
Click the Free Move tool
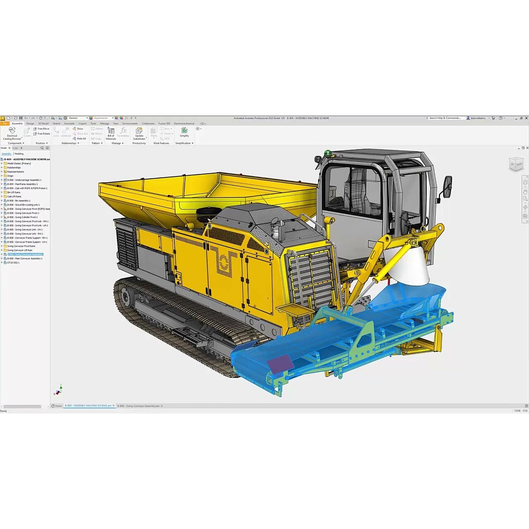[42, 129]
